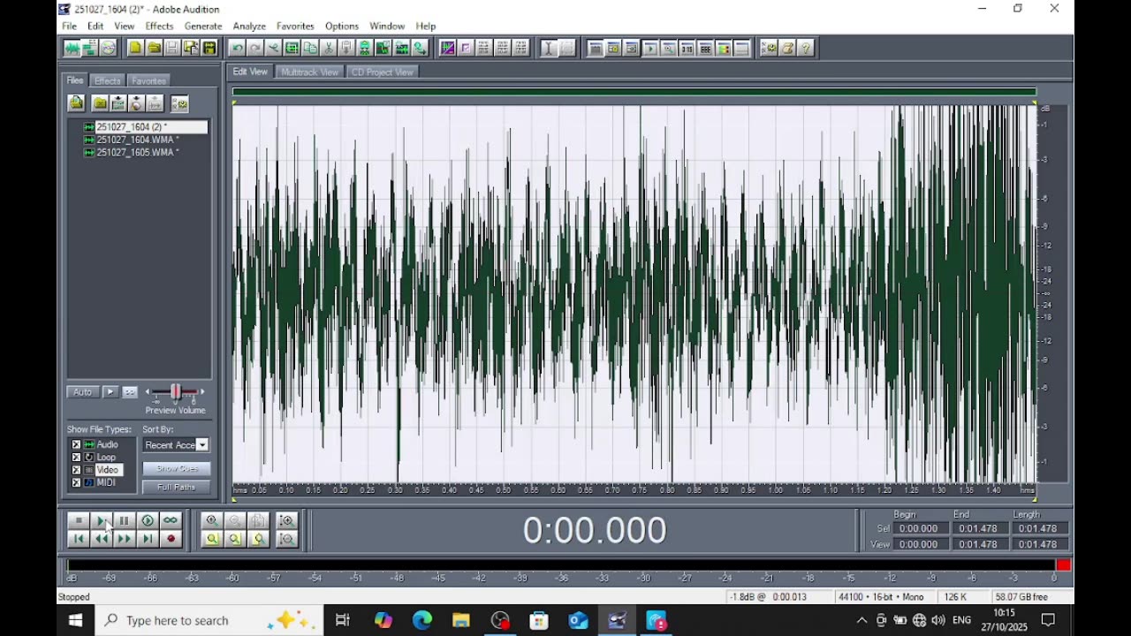Viewport: 1131px width, 636px height.
Task: Click the green horizontal zoom range bar
Action: [634, 91]
